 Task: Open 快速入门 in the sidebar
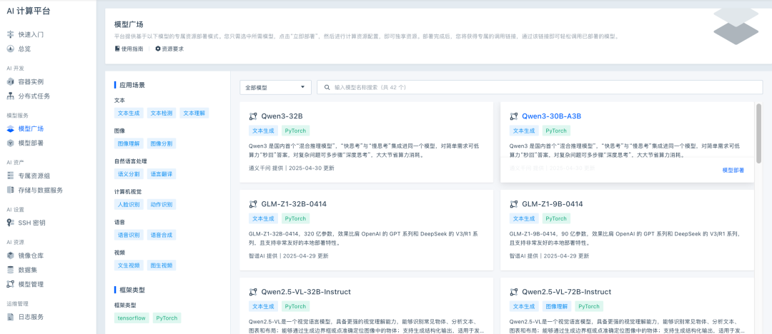point(31,34)
